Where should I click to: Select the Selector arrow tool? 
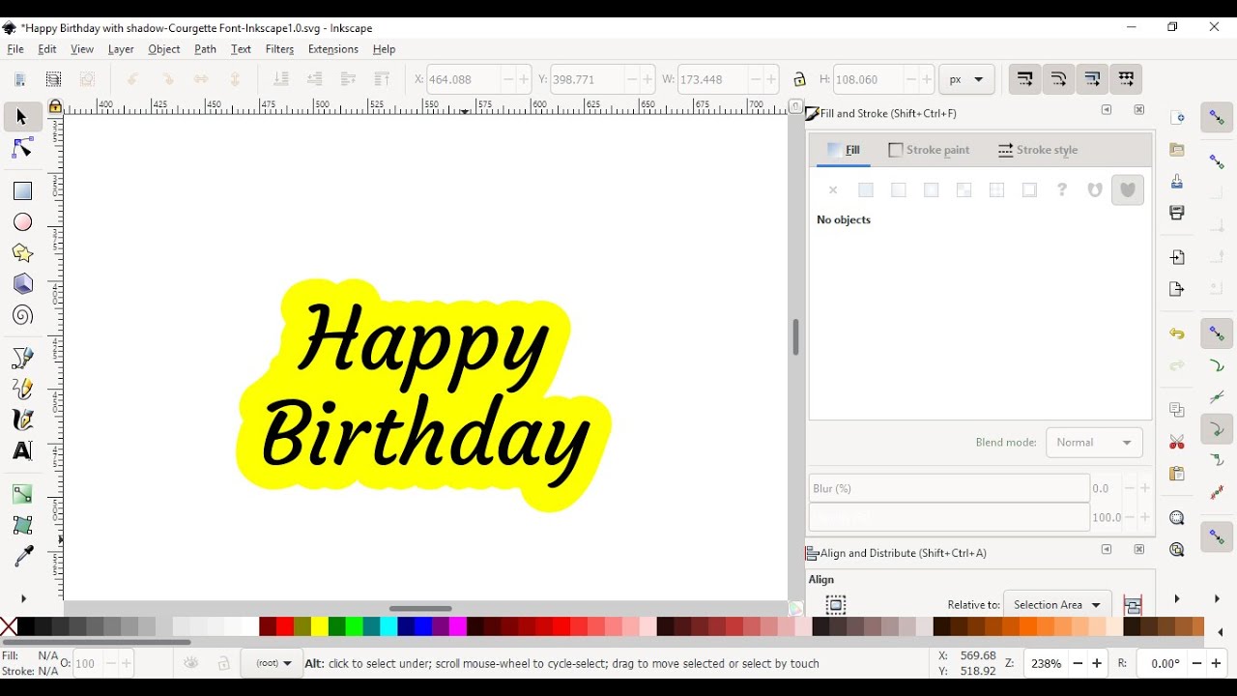point(22,117)
